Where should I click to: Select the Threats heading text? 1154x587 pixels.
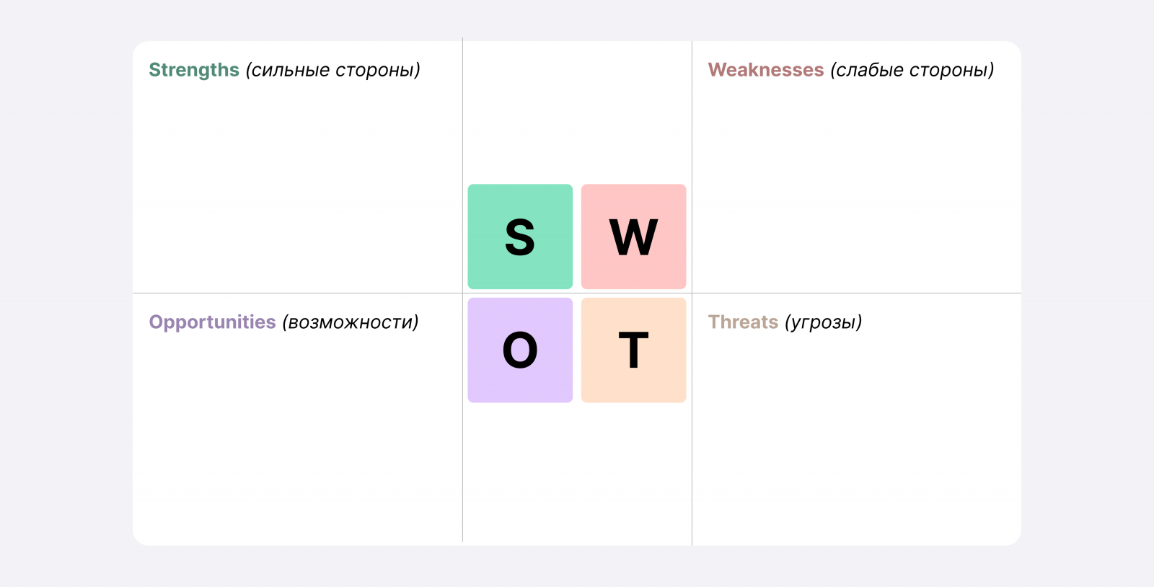(x=743, y=322)
